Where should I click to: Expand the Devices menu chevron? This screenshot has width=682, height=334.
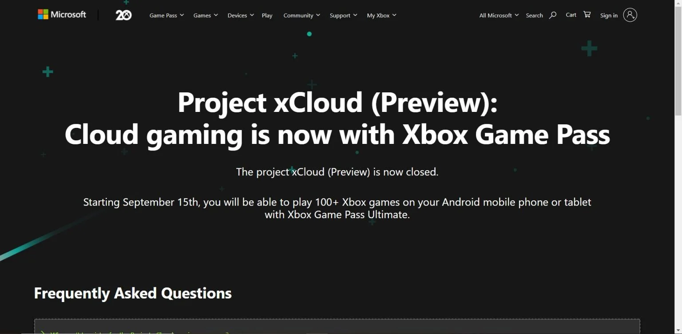click(x=251, y=15)
